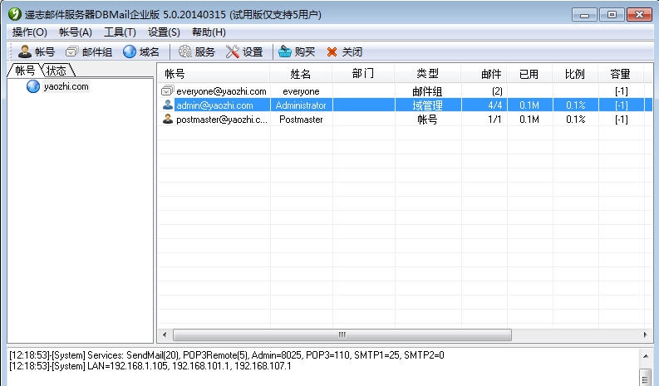Open the 邮件组 mail group toolbar button
This screenshot has height=386, width=659.
(89, 51)
